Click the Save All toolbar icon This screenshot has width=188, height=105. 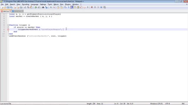(11, 7)
